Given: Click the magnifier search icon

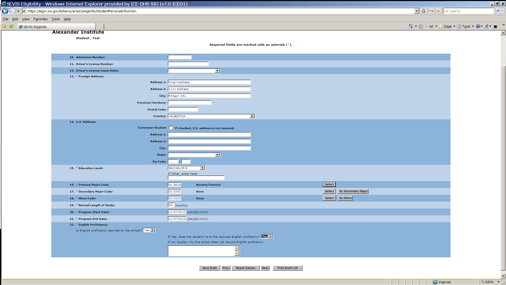Looking at the screenshot, I should click(x=498, y=11).
